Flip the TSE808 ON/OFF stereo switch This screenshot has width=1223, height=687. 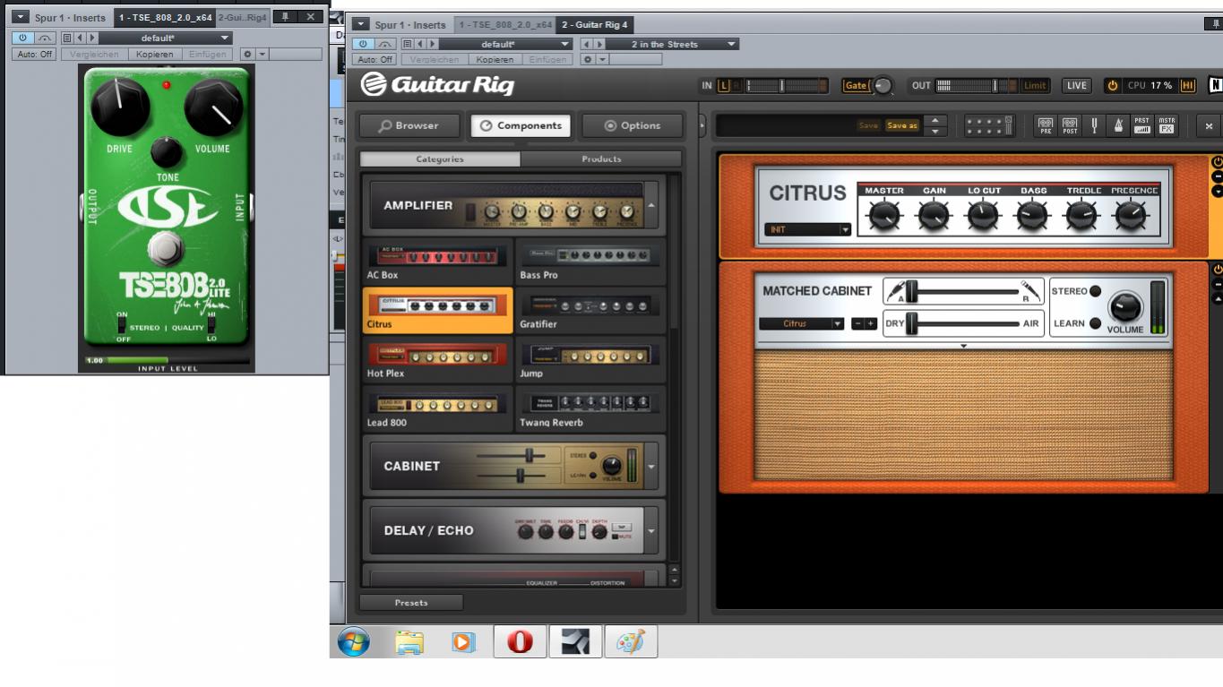click(x=122, y=325)
